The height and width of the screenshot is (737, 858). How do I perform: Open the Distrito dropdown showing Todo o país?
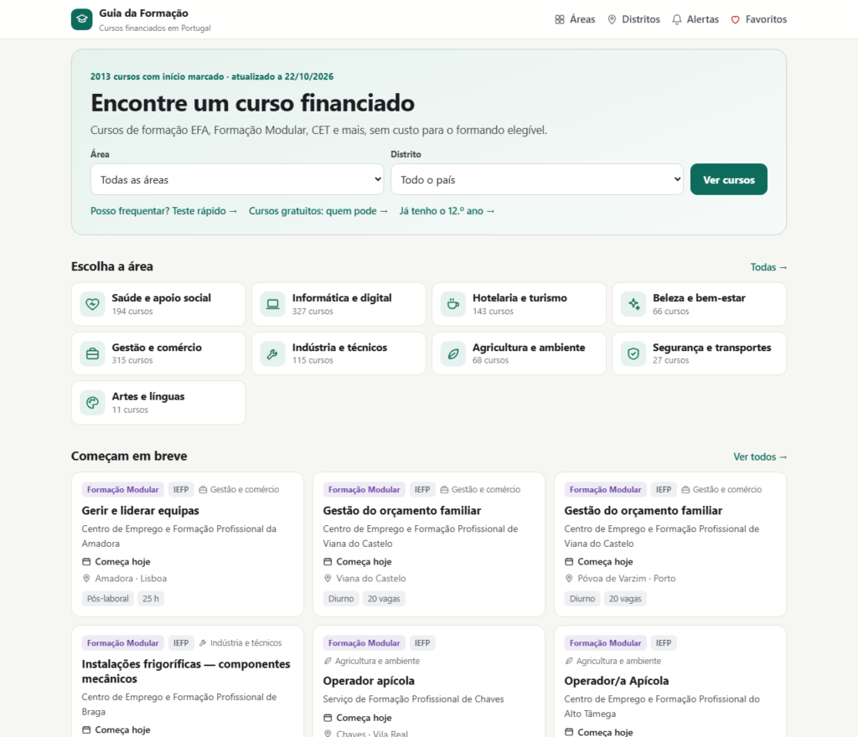pos(537,179)
